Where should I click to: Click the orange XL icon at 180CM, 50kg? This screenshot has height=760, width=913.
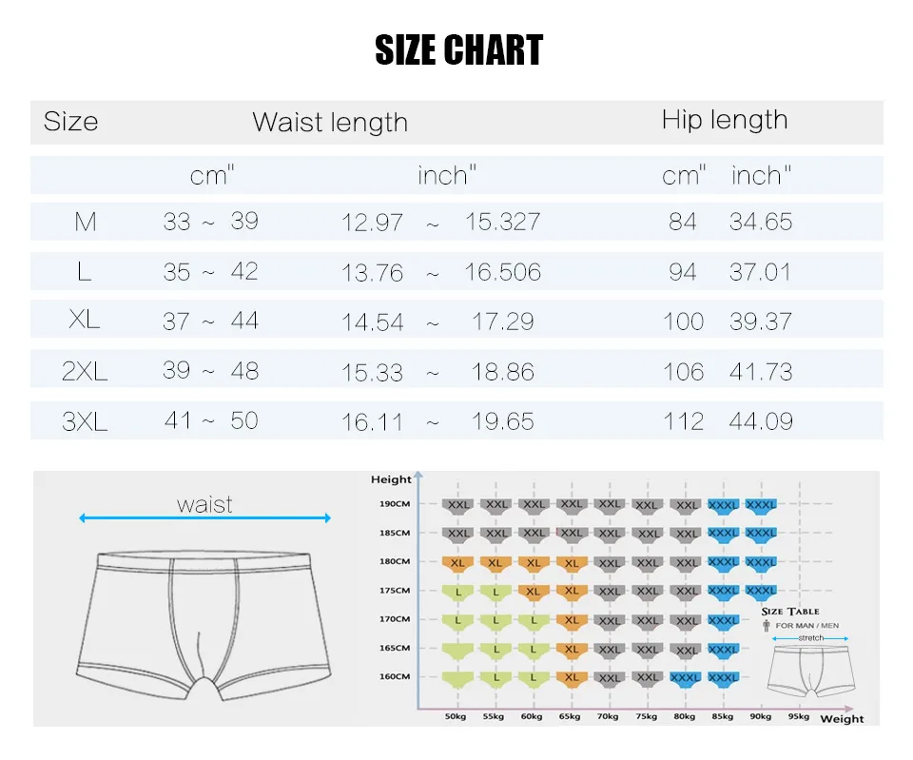click(x=457, y=564)
